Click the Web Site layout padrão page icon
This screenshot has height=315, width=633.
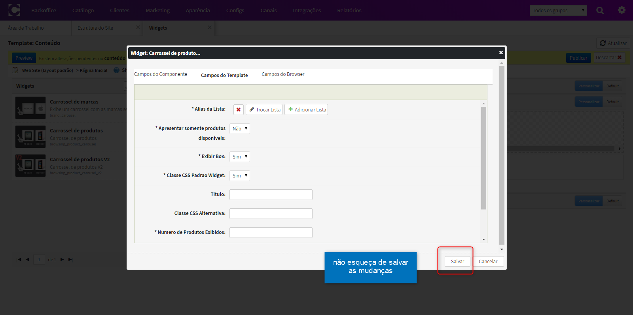pos(15,70)
